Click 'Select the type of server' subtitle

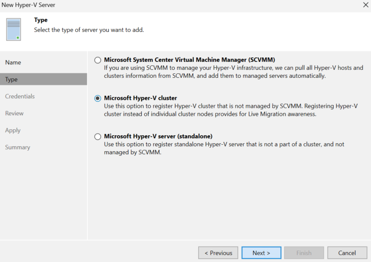[x=89, y=30]
